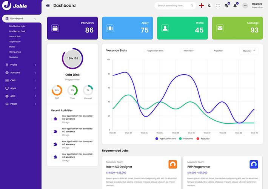The height and width of the screenshot is (189, 268).
Task: Open the Monthly period dropdown
Action: click(x=249, y=51)
